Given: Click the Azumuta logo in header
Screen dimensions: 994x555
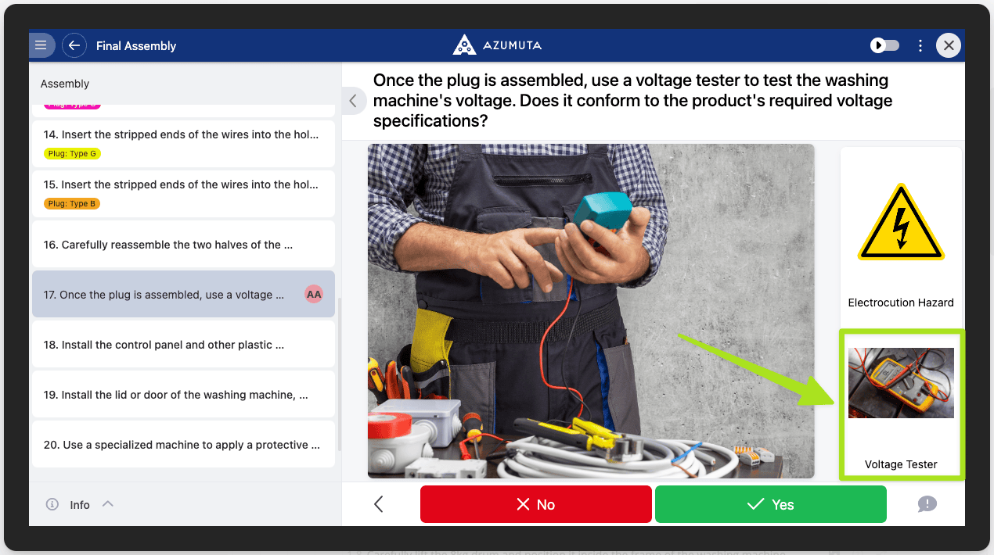Looking at the screenshot, I should pos(497,45).
